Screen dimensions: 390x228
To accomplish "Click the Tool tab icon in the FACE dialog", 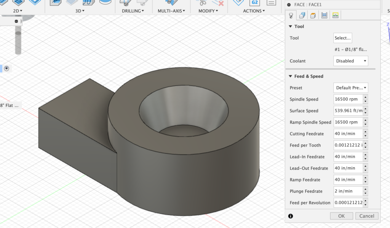I will click(291, 16).
